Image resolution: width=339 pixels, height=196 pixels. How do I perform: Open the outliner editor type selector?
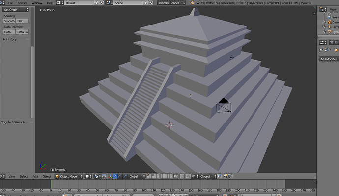click(x=323, y=9)
